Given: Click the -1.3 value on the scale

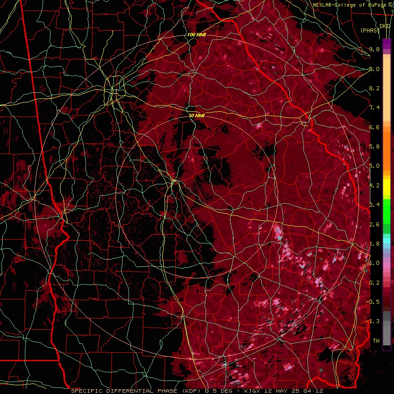Looking at the screenshot, I should tap(373, 321).
